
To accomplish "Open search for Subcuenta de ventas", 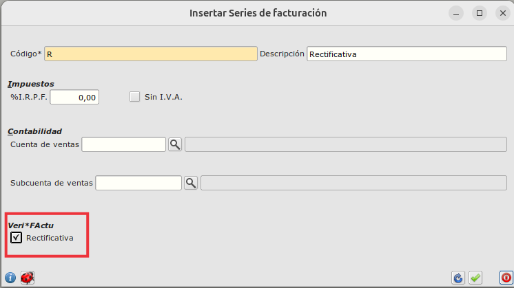I will coord(190,183).
